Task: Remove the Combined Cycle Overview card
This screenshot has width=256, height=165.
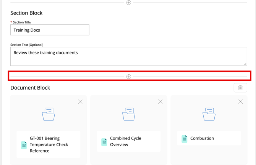Action: [160, 102]
